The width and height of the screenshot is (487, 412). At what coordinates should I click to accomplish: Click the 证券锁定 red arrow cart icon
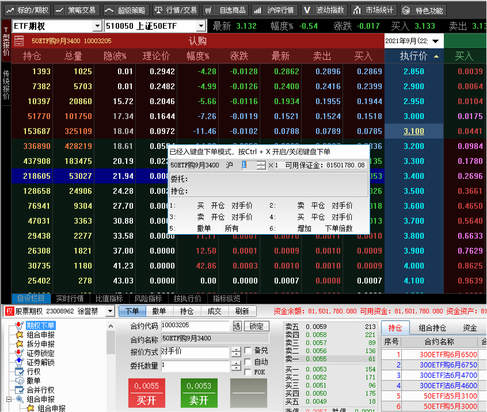coord(19,353)
